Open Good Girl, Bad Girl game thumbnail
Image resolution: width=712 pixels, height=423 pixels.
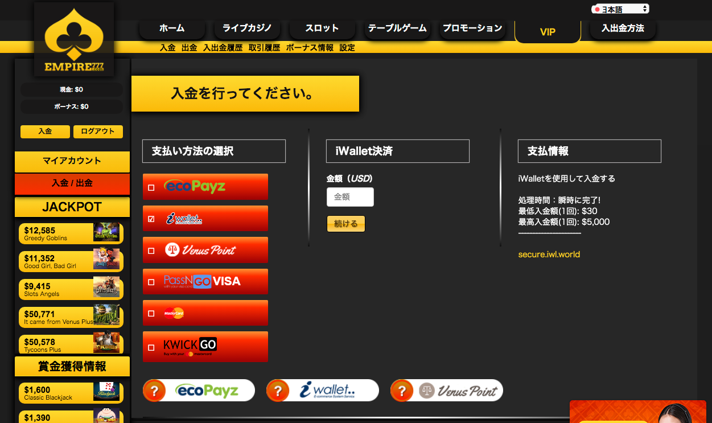click(106, 260)
